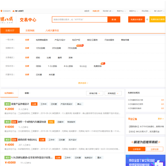The width and height of the screenshot is (166, 166).
Task: Open the 所有价格 dropdown
Action: pos(95,93)
